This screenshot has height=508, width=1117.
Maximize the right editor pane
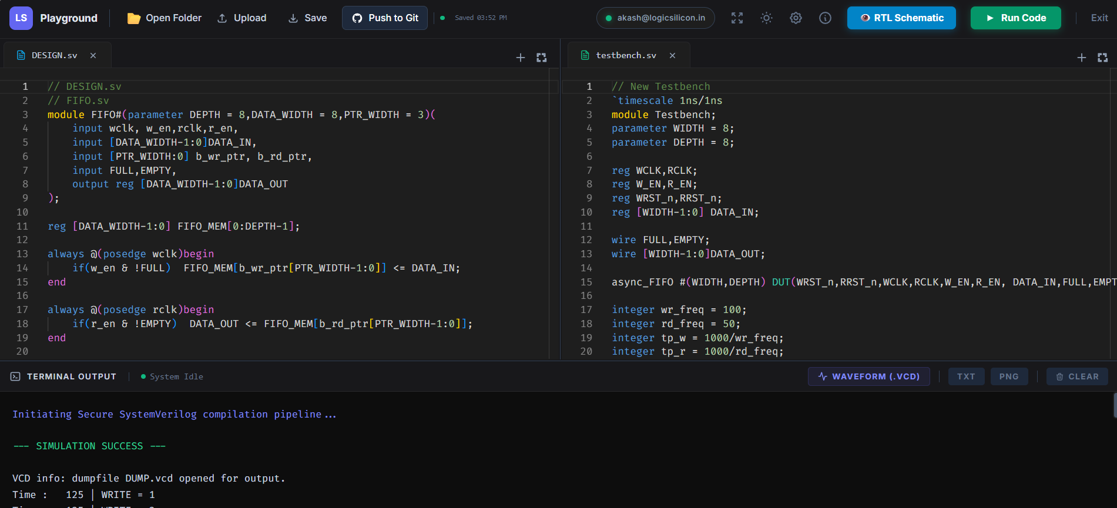1102,58
